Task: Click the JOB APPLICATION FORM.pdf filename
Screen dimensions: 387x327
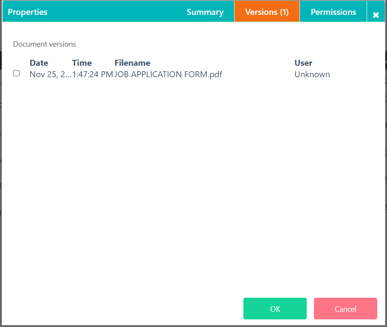Action: point(168,74)
